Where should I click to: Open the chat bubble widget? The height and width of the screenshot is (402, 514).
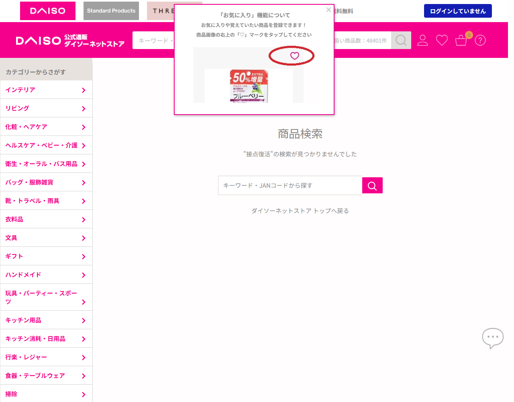click(493, 338)
